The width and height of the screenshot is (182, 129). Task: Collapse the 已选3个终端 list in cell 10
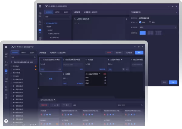99,74
